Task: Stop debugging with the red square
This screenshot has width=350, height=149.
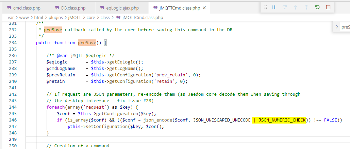Action: [x=328, y=7]
